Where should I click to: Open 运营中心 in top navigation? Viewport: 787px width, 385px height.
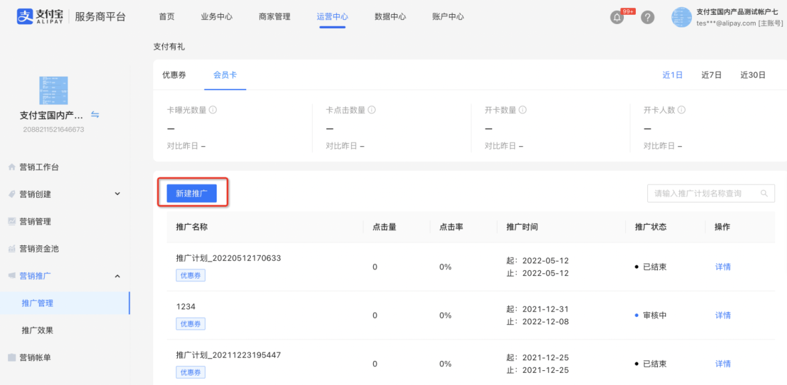click(x=332, y=17)
